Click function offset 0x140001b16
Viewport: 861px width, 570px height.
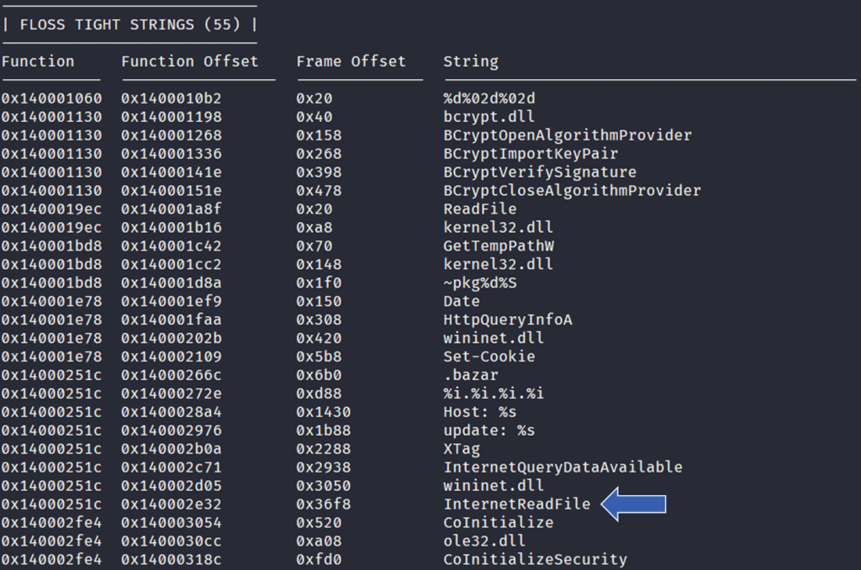pyautogui.click(x=172, y=227)
